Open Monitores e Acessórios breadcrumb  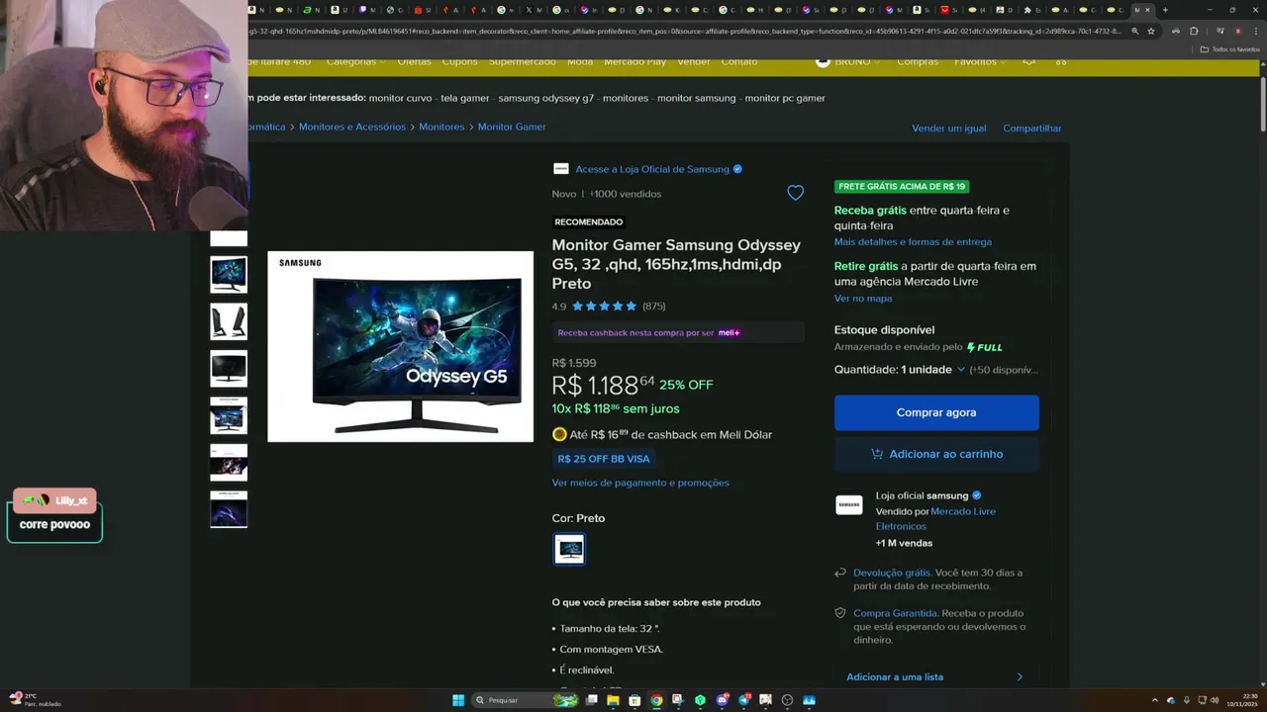click(352, 127)
